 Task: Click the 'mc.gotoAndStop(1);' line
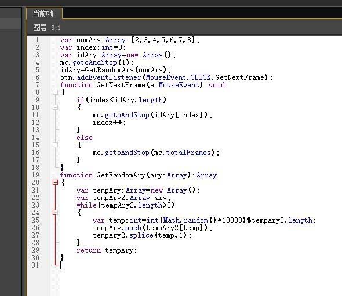97,62
